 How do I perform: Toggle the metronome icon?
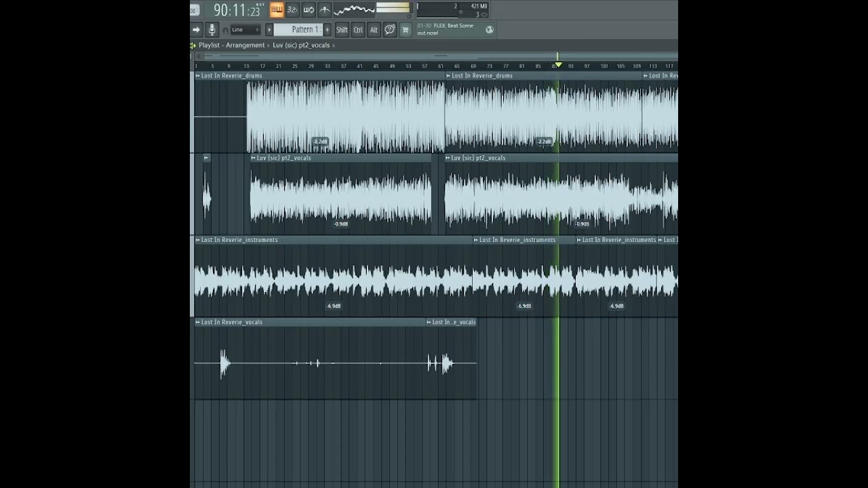(x=324, y=9)
